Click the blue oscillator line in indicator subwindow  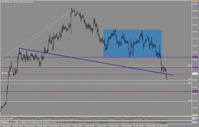click(x=84, y=118)
